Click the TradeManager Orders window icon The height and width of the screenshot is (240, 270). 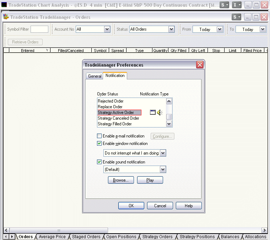tap(6, 17)
